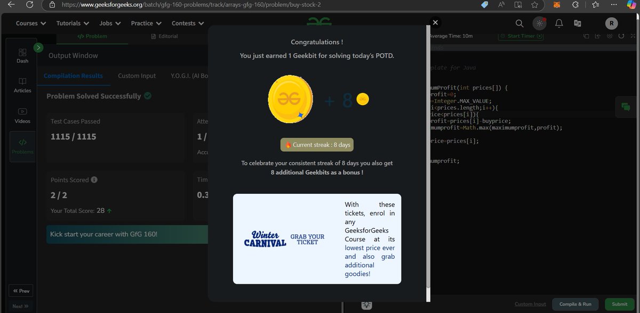Expand the Practice dropdown menu

[x=145, y=23]
